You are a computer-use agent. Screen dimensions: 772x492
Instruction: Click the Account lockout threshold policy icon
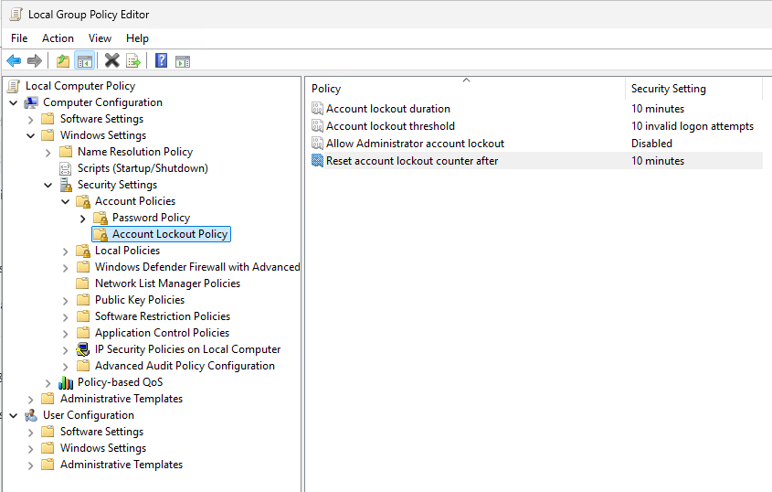(318, 126)
